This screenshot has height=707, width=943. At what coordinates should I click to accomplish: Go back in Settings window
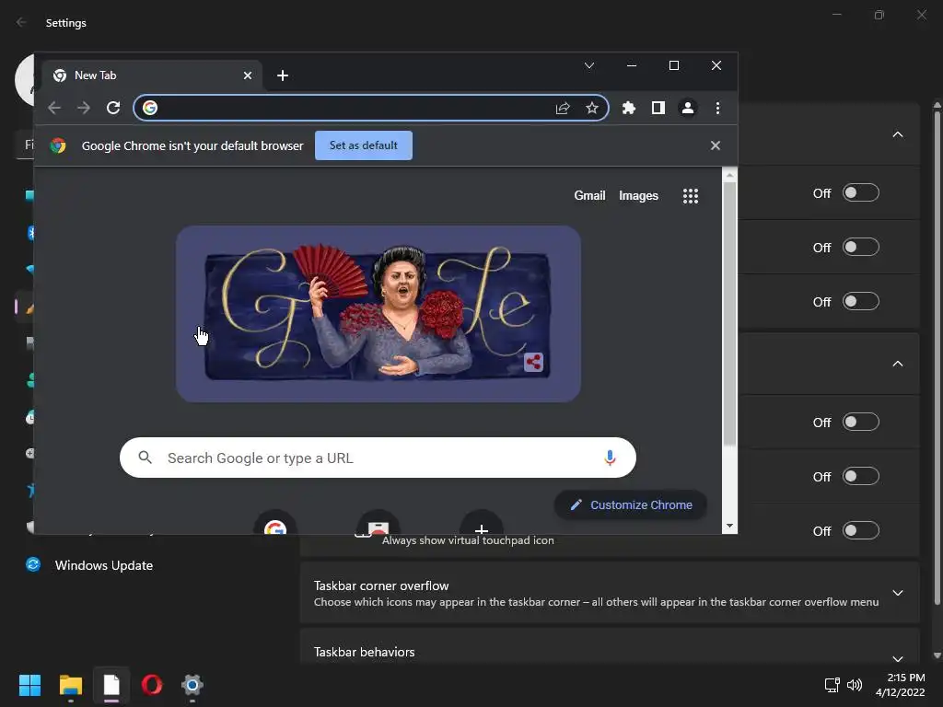(21, 22)
